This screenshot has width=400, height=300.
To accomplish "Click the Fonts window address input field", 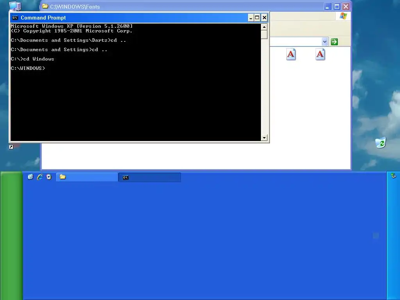I will tap(295, 41).
